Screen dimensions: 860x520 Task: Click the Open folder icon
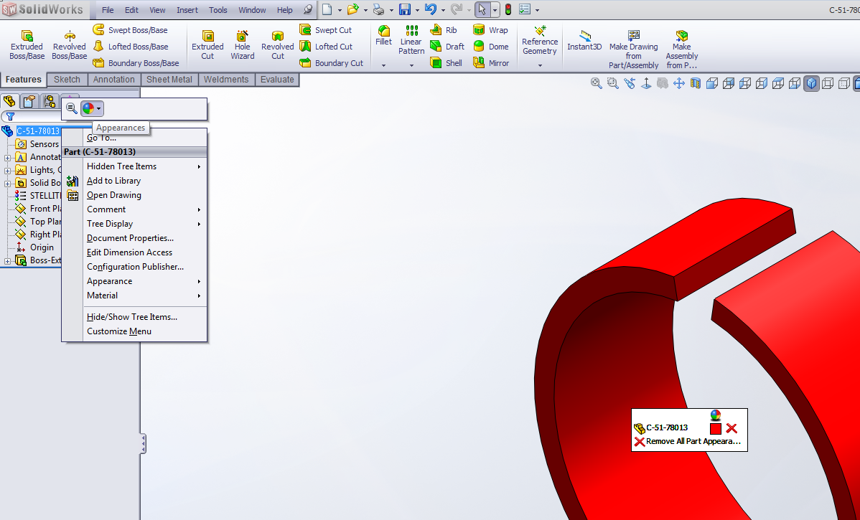pos(353,9)
